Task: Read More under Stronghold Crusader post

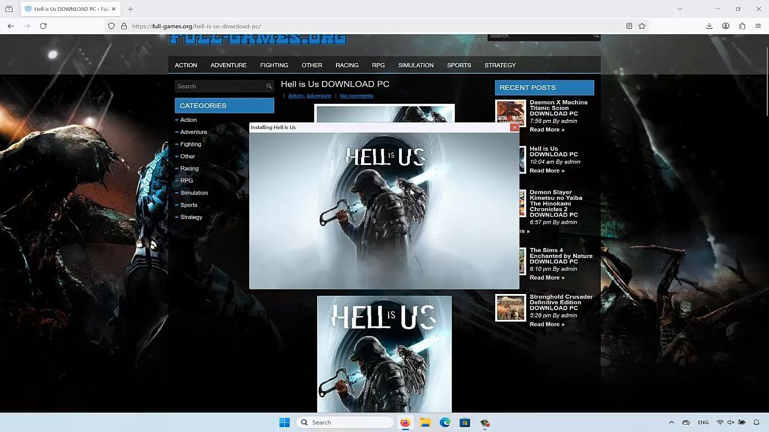Action: click(547, 325)
